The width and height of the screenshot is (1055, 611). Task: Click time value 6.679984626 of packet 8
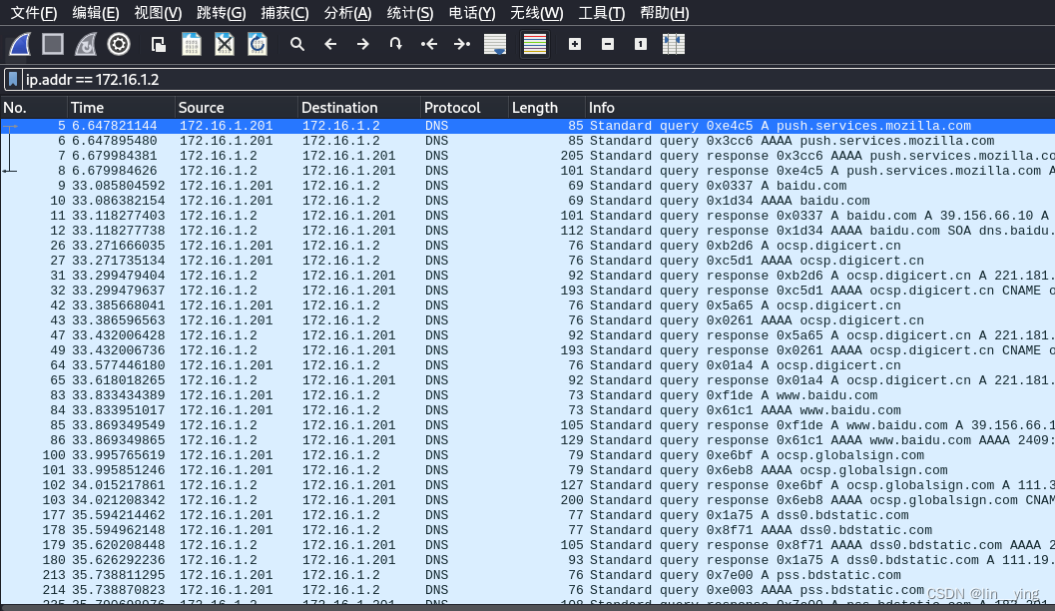(115, 171)
